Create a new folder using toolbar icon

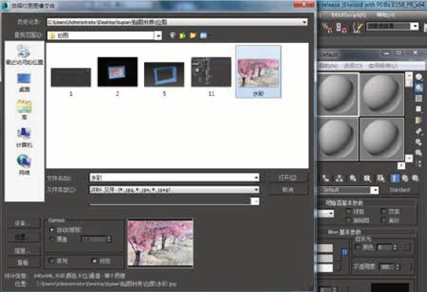click(193, 35)
